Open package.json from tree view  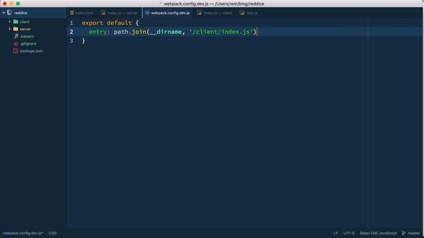click(x=31, y=51)
